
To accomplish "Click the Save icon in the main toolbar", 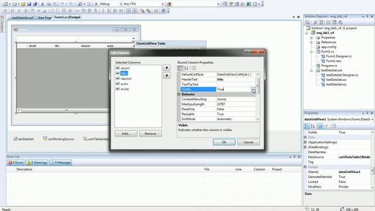I will tap(29, 4).
